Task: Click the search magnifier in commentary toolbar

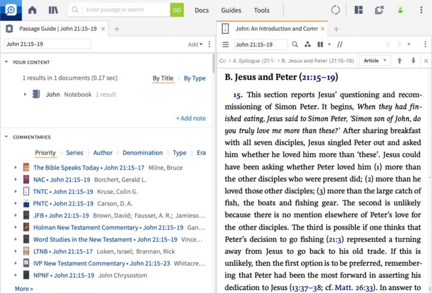Action: click(295, 44)
